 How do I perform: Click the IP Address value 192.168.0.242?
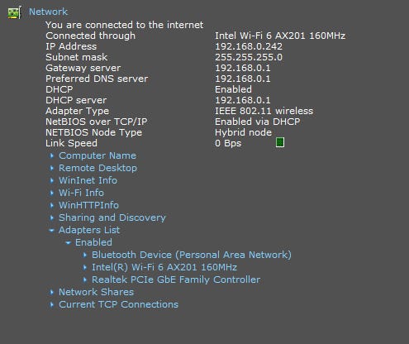249,46
